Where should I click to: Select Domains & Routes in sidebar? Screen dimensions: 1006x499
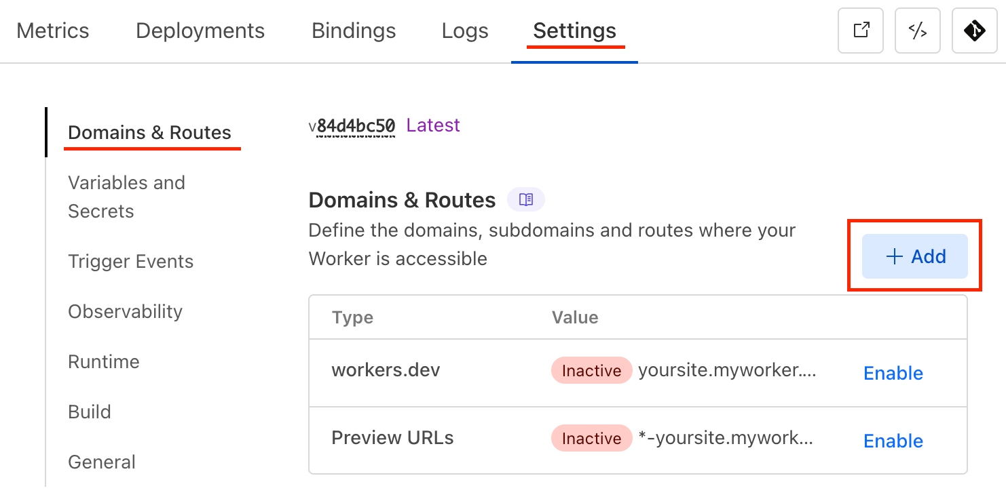[x=150, y=132]
